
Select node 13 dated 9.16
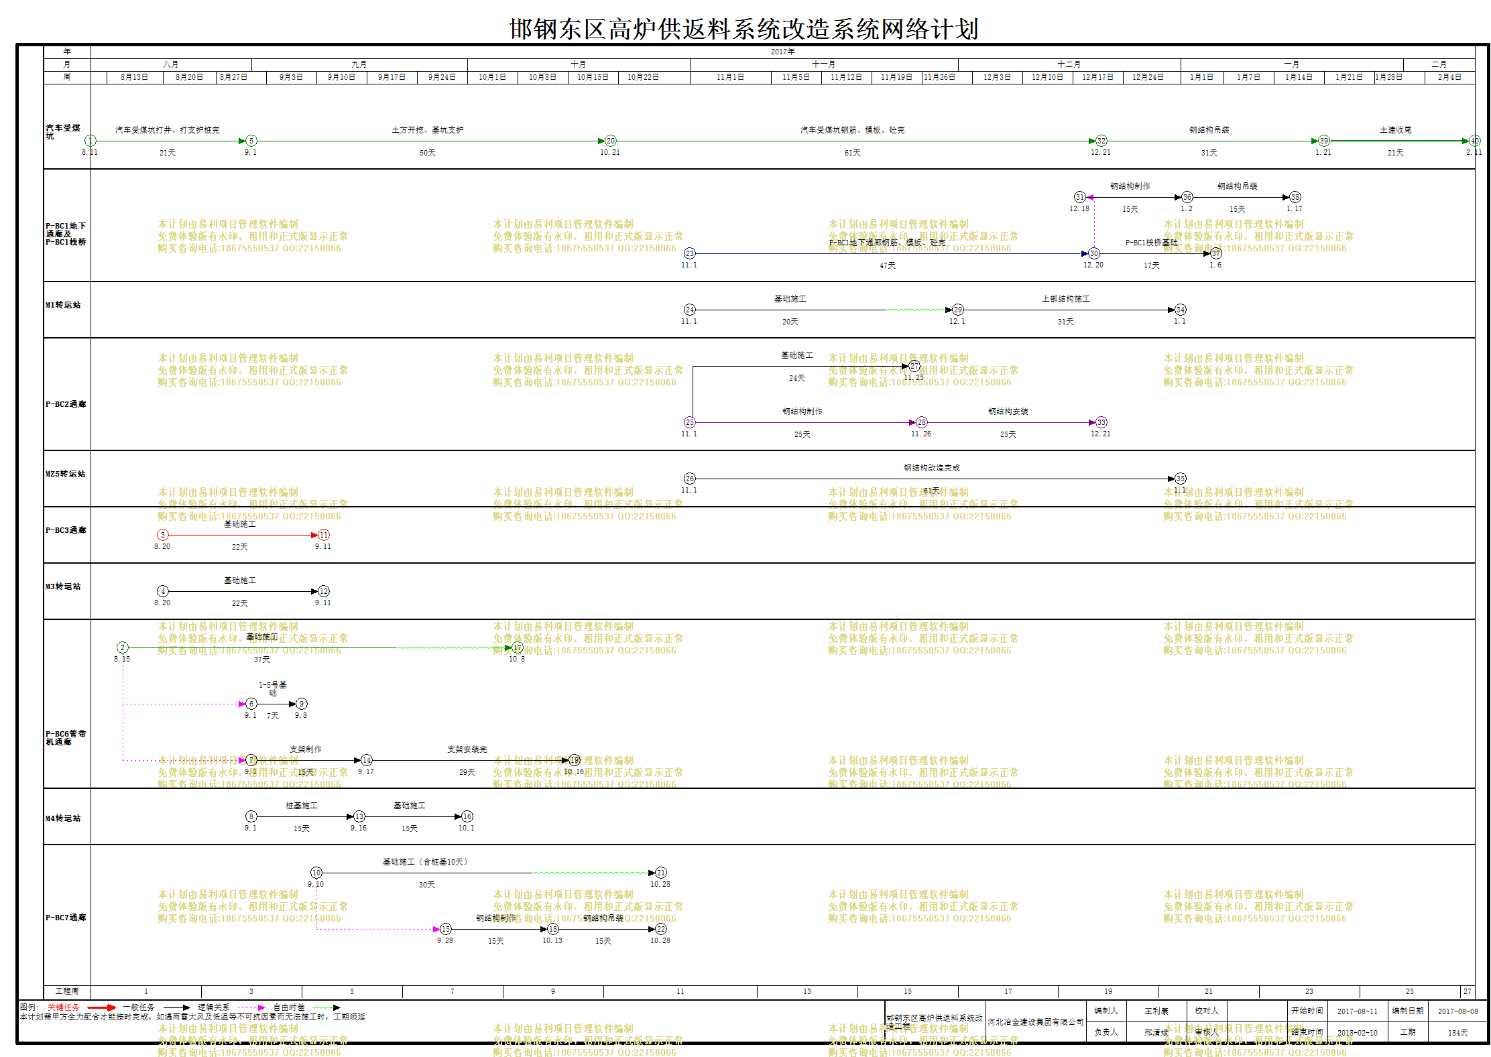tap(359, 816)
